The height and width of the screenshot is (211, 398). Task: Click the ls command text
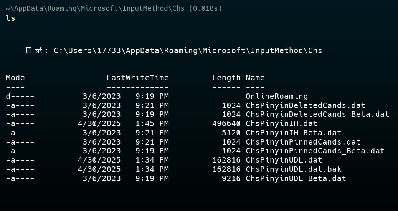tap(10, 18)
